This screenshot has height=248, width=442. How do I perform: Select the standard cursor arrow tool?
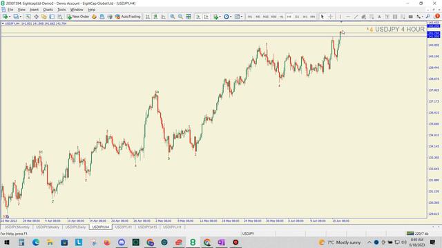pyautogui.click(x=323, y=17)
